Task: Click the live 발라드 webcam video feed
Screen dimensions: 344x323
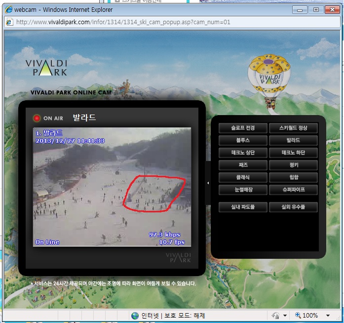Action: click(112, 187)
